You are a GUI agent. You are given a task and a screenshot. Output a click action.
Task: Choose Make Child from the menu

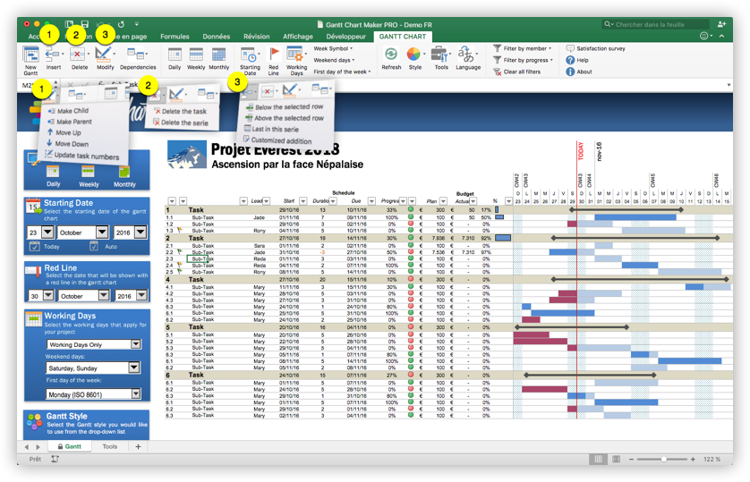(68, 111)
